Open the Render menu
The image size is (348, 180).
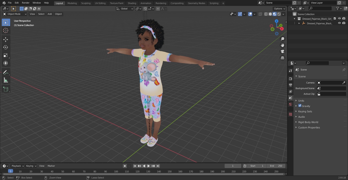pos(25,3)
